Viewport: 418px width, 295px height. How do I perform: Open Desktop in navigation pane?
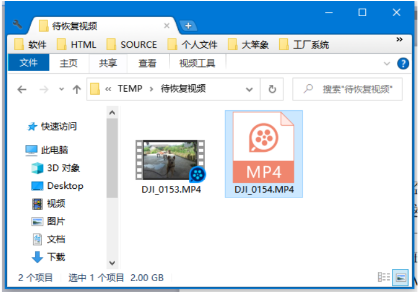pyautogui.click(x=57, y=185)
